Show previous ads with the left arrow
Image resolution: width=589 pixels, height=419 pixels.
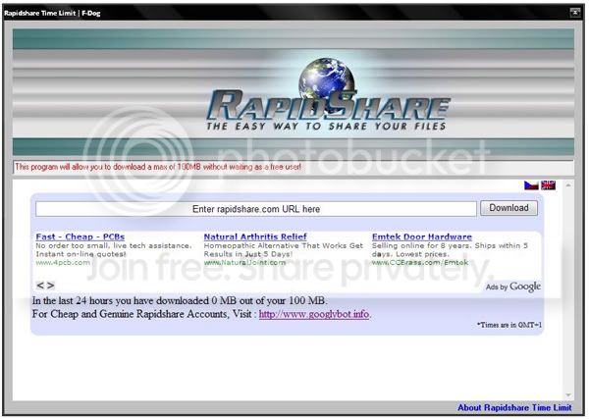pos(40,286)
